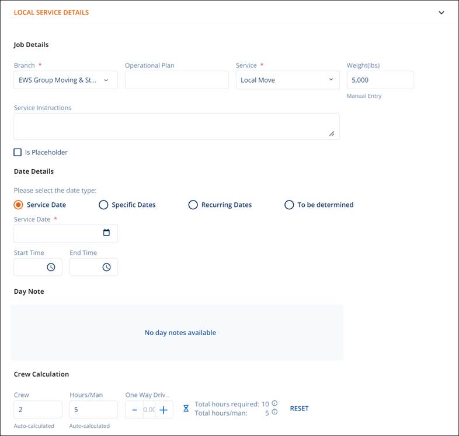
Task: Check the Is Placeholder checkbox
Action: click(x=18, y=152)
